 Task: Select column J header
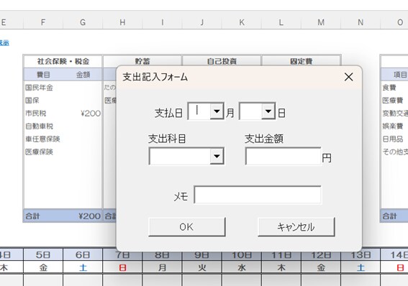point(202,22)
